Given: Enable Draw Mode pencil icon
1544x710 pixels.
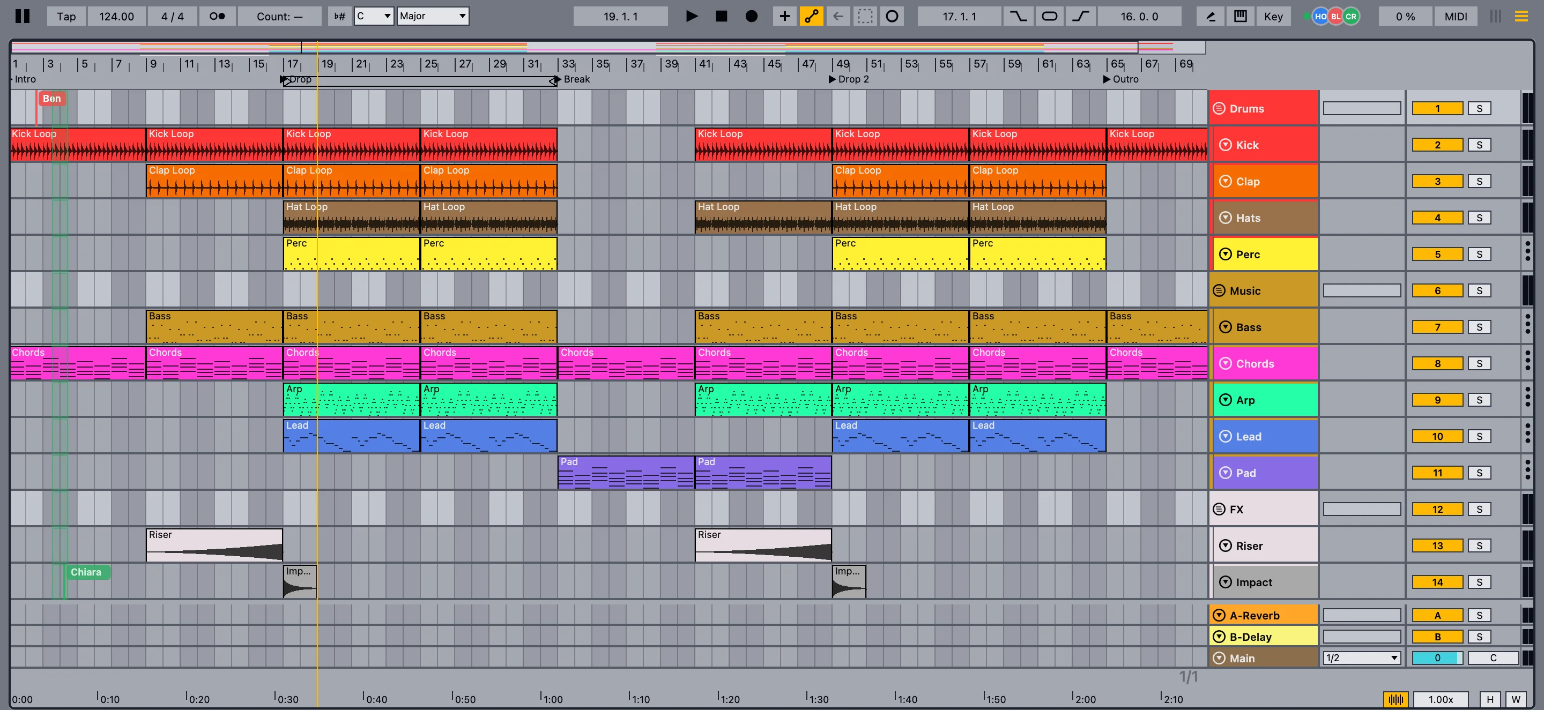Looking at the screenshot, I should (x=1211, y=16).
